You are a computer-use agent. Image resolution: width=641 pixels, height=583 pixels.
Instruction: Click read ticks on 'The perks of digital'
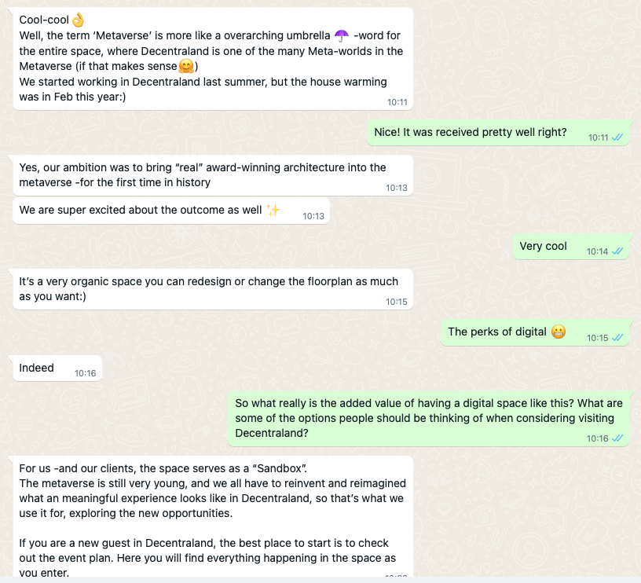point(617,338)
